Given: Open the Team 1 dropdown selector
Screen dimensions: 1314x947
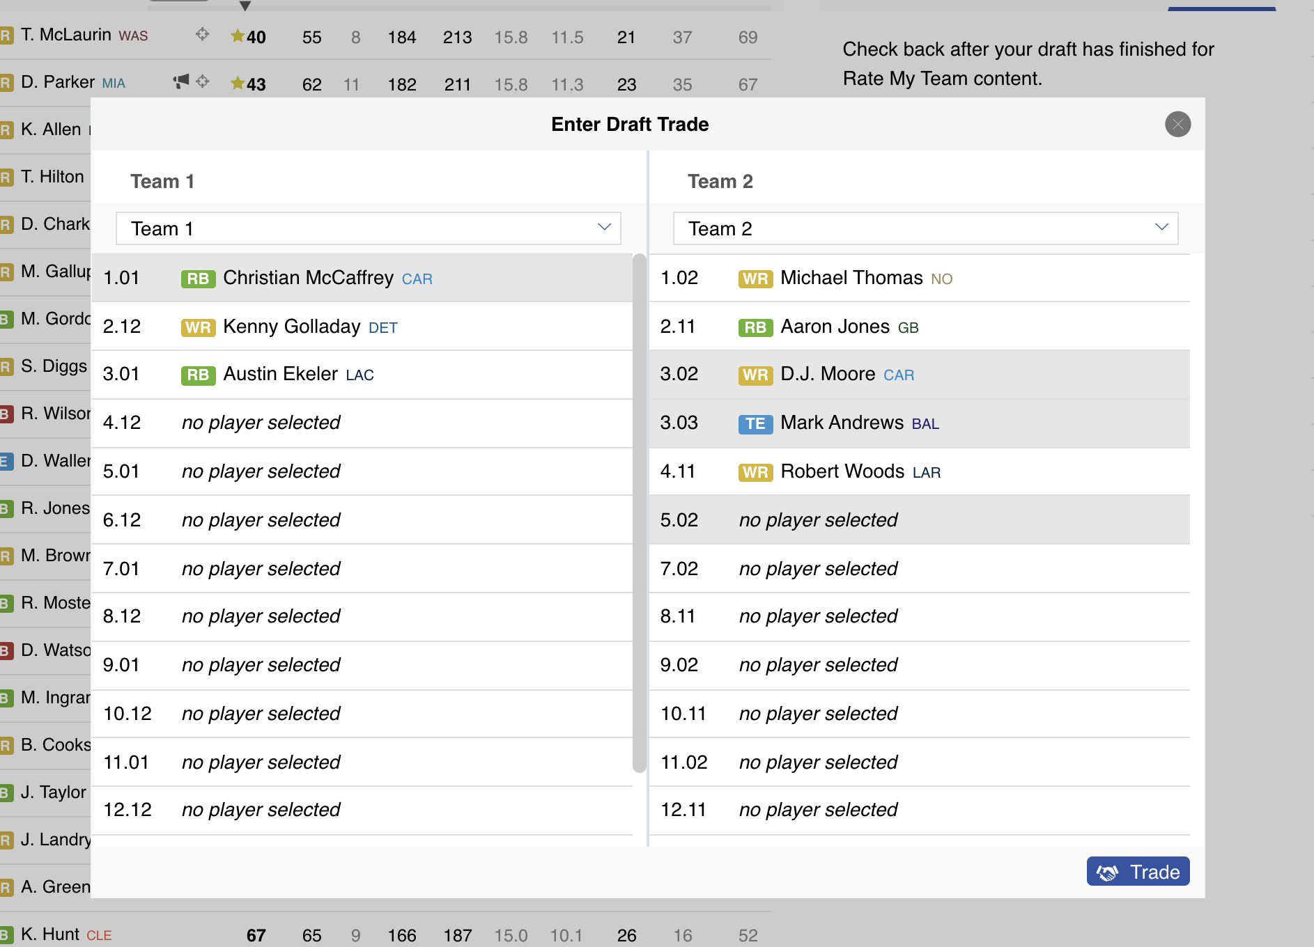Looking at the screenshot, I should click(368, 228).
